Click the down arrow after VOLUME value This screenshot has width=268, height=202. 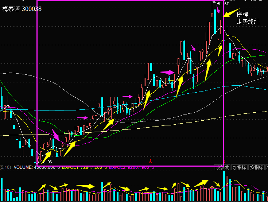coord(59,168)
